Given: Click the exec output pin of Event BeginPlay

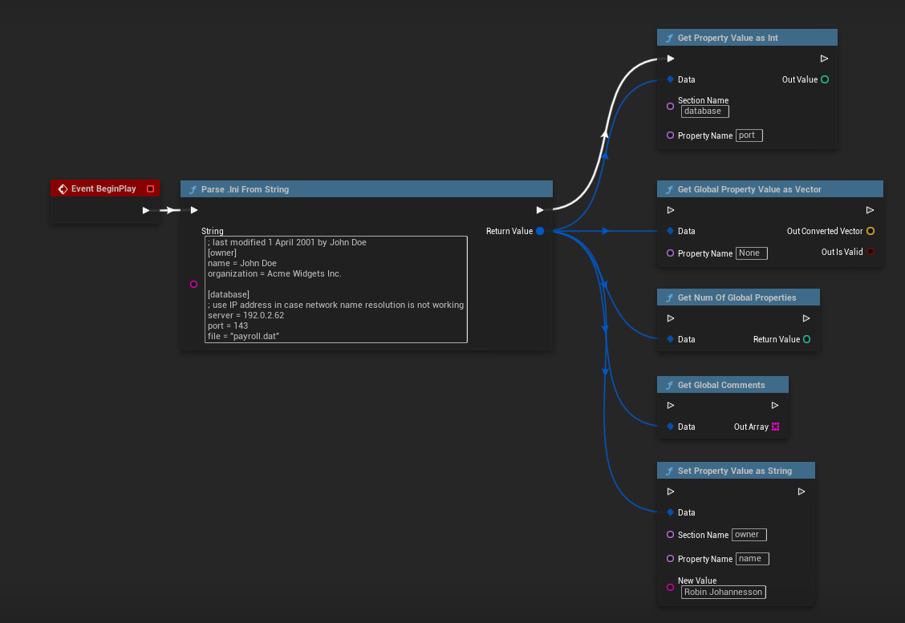Looking at the screenshot, I should [145, 210].
